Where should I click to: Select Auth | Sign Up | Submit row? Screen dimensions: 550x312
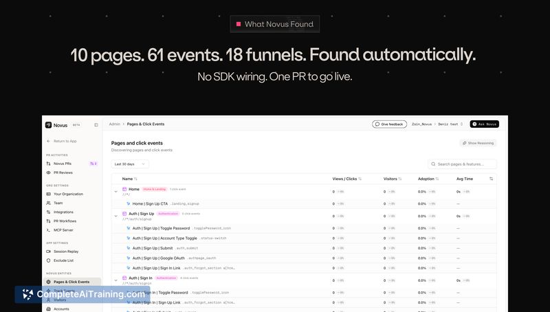click(304, 248)
